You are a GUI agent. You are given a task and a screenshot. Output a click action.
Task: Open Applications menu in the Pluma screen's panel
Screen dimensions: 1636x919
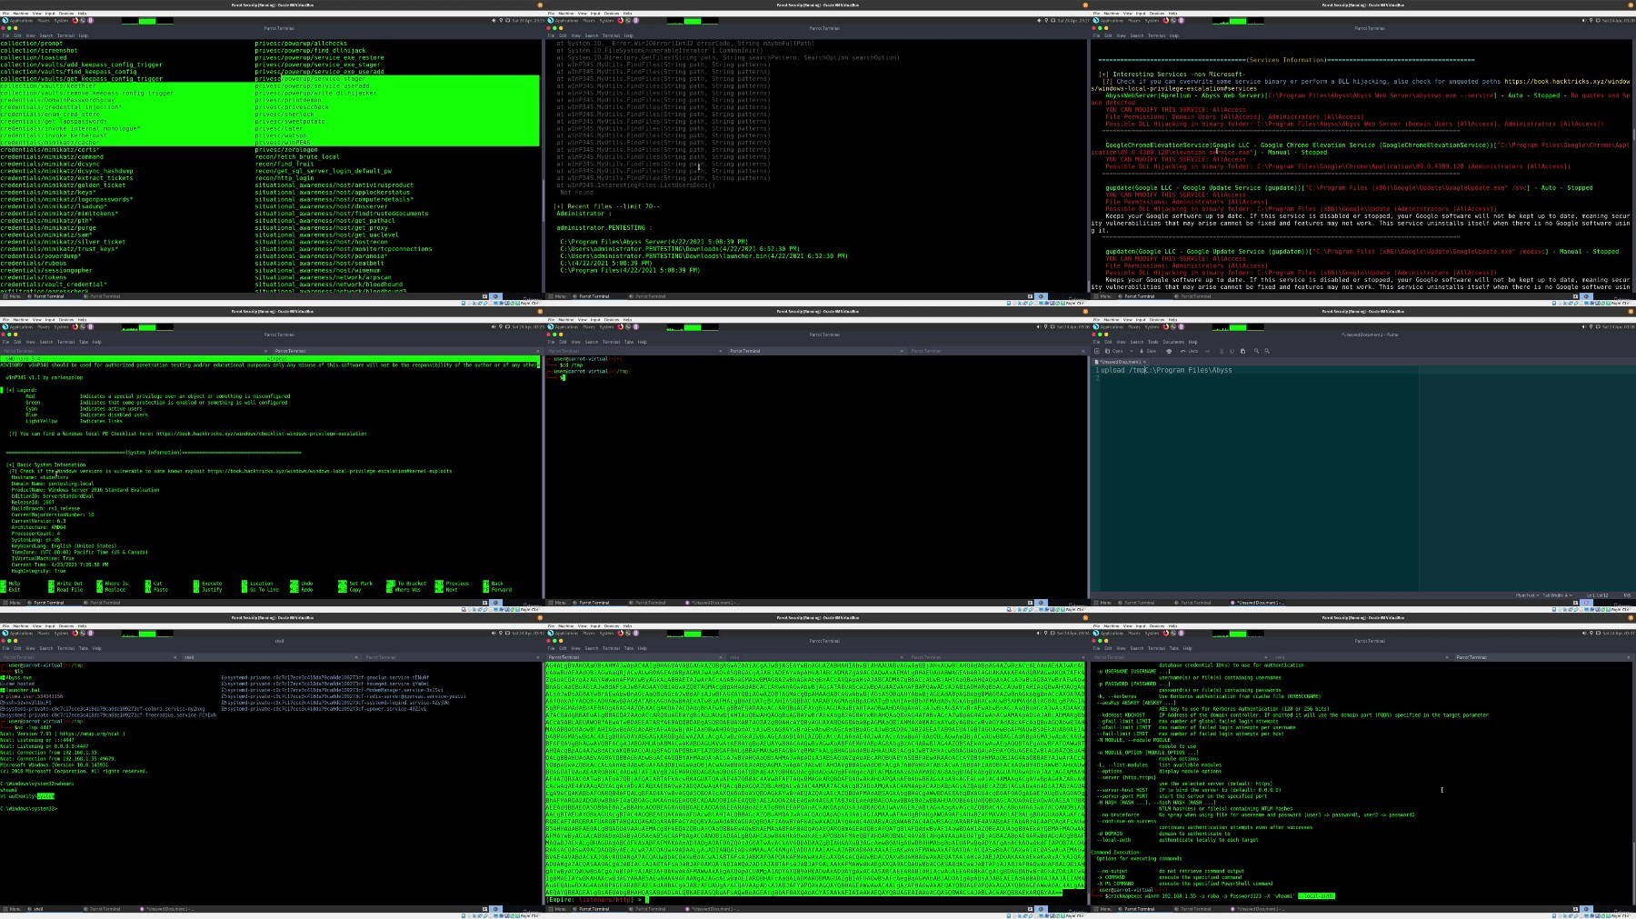[1112, 327]
